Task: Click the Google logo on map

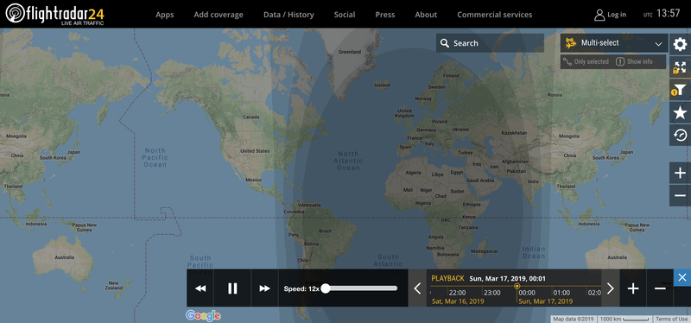Action: point(203,315)
